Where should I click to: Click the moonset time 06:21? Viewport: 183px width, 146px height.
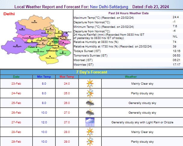point(176,60)
